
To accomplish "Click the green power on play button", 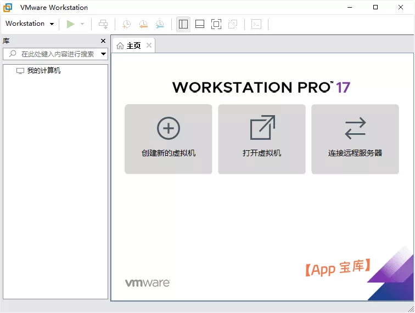I will click(70, 24).
